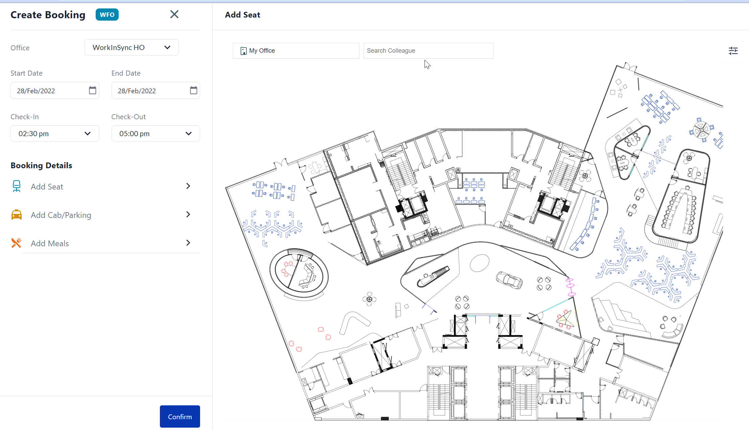
Task: Open the Check-In time dropdown
Action: coord(88,133)
